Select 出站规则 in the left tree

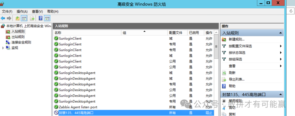18,37
